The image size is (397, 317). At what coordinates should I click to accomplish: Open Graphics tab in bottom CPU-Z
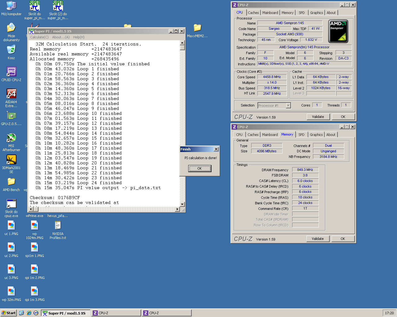[x=316, y=135]
